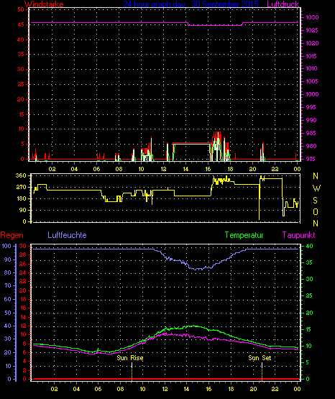Click the 18 hour tick on bottom graph
This screenshot has height=399, width=335.
[231, 389]
